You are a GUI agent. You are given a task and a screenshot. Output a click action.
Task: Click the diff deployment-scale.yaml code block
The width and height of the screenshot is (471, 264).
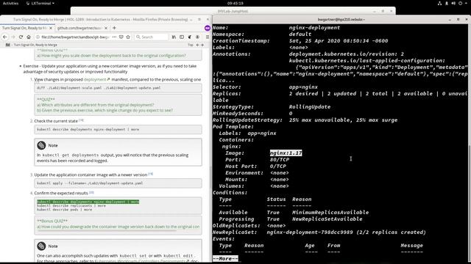[118, 88]
